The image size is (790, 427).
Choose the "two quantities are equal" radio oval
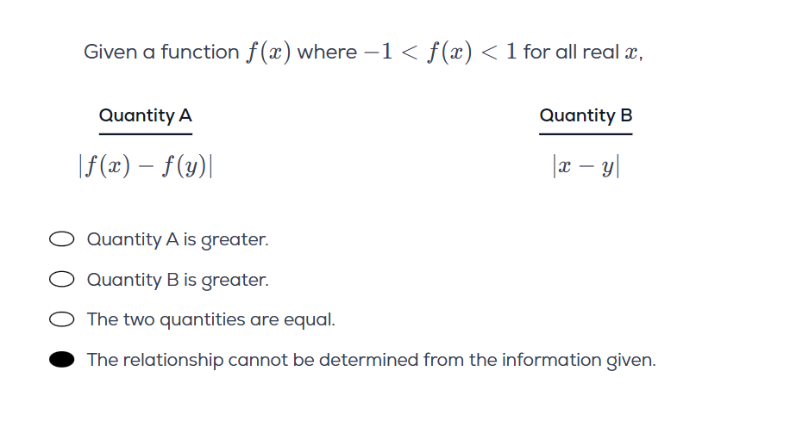coord(61,319)
